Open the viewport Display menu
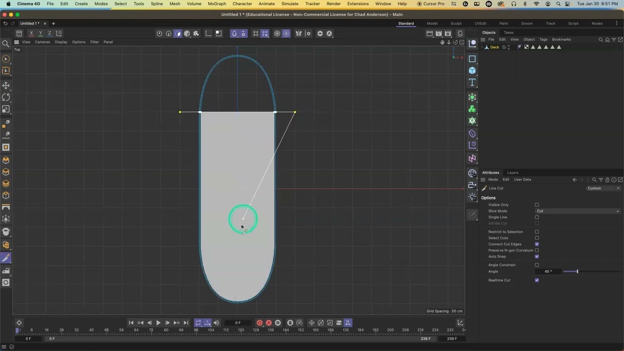This screenshot has height=351, width=624. [61, 42]
